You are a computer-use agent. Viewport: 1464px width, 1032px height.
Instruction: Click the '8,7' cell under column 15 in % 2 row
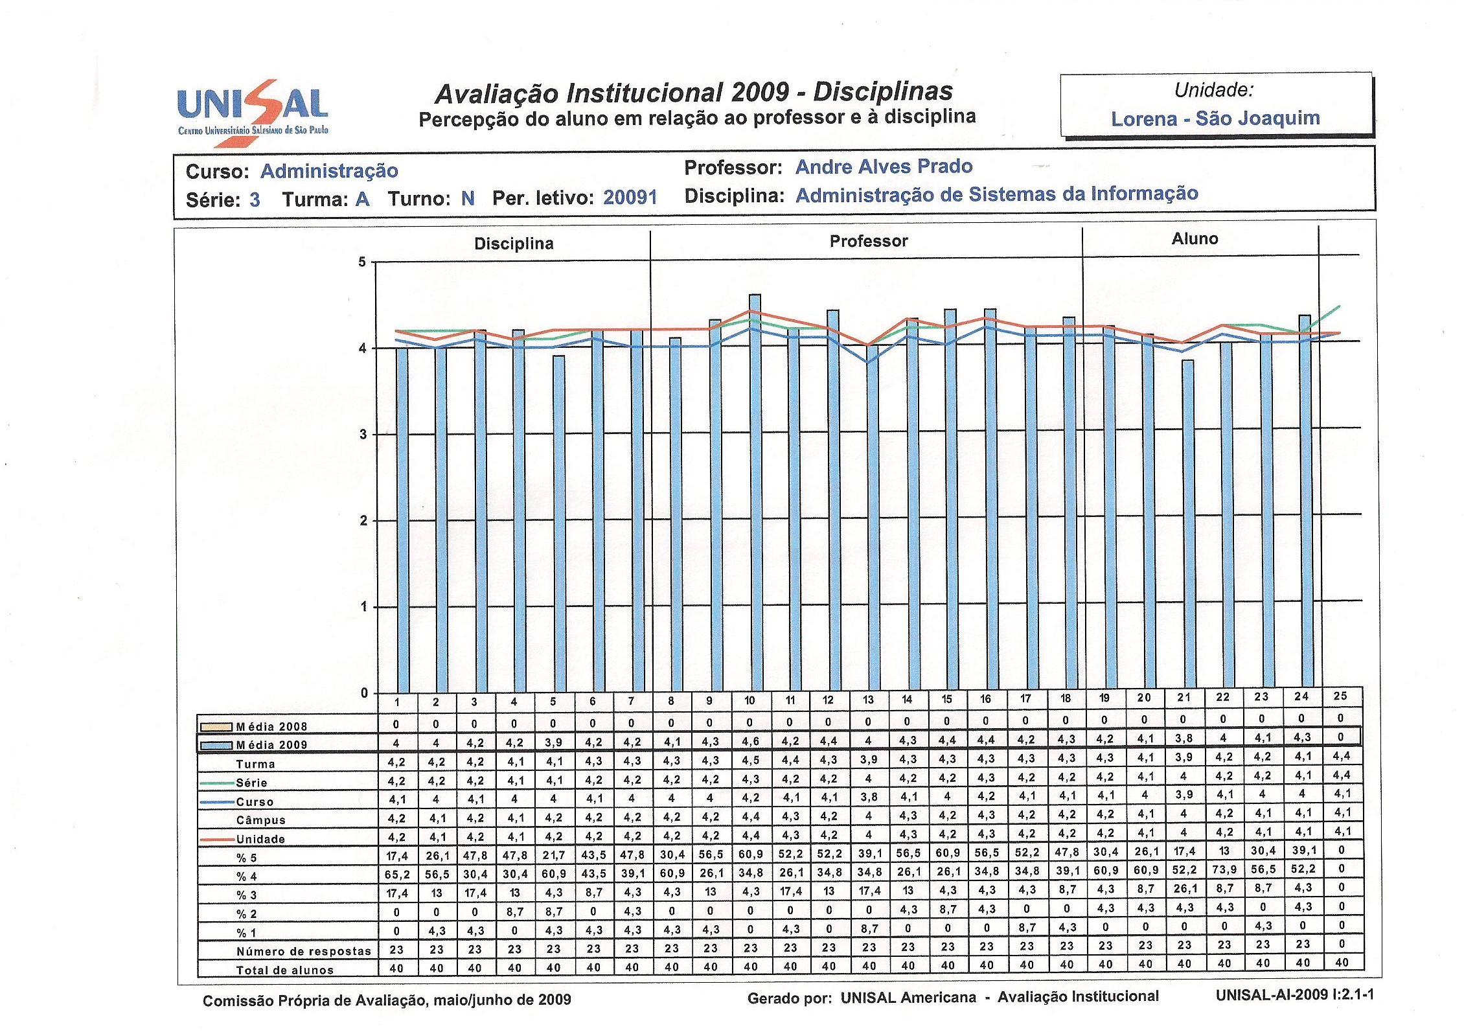click(x=948, y=909)
